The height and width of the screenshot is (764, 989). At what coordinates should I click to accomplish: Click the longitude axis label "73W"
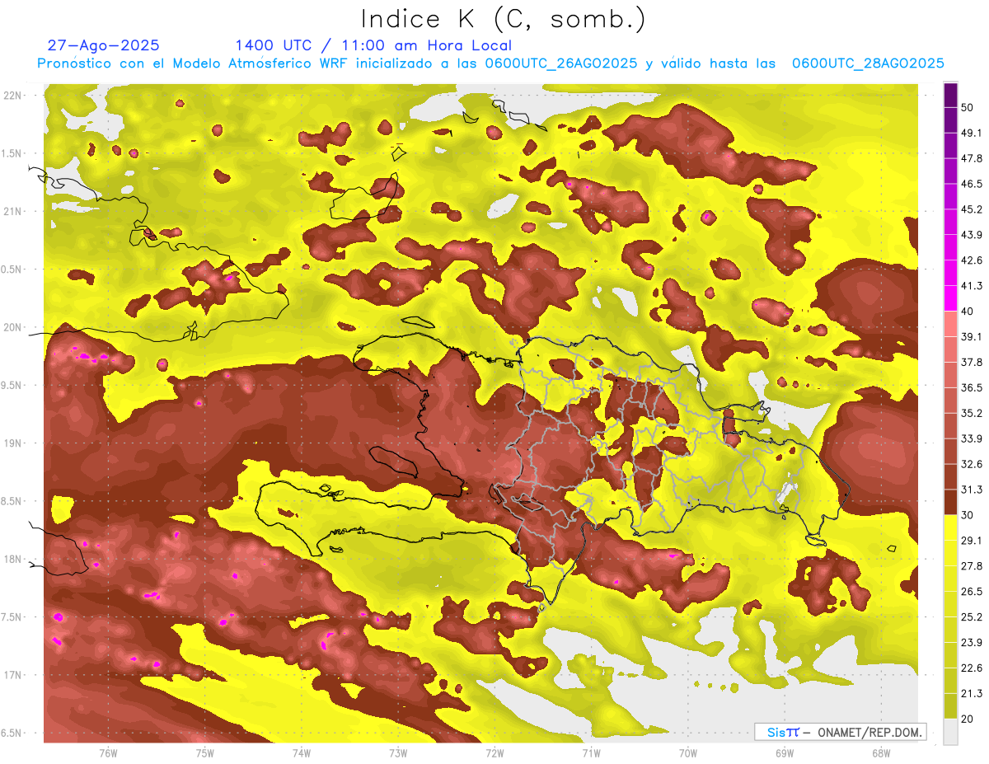pos(398,752)
